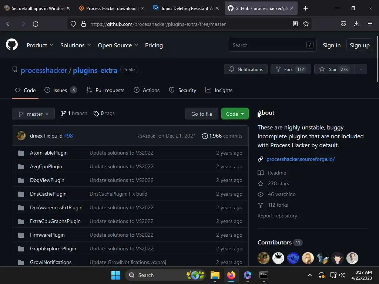Select the Code tab
This screenshot has height=284, width=379.
pyautogui.click(x=25, y=90)
